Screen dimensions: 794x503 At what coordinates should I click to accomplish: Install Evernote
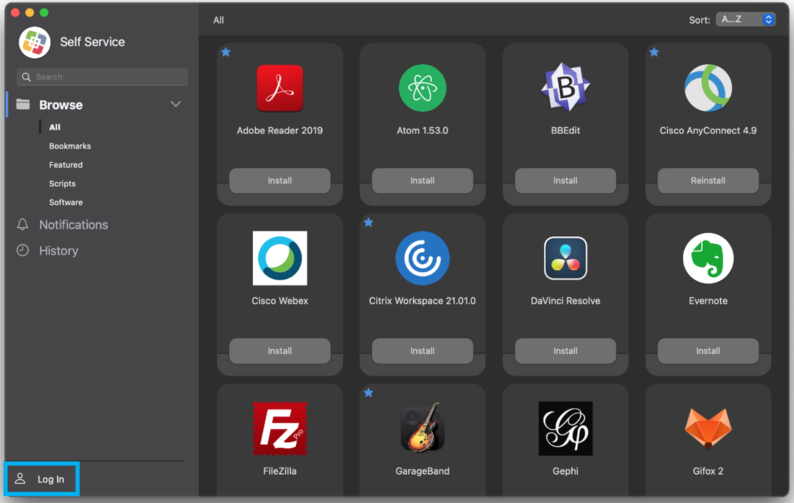pyautogui.click(x=708, y=351)
